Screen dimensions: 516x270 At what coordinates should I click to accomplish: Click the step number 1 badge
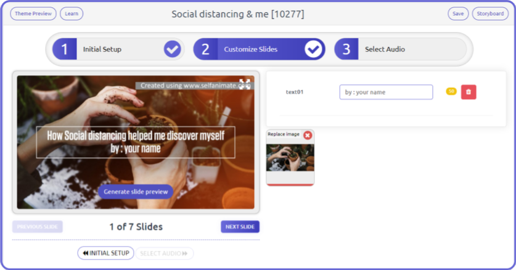tap(64, 49)
